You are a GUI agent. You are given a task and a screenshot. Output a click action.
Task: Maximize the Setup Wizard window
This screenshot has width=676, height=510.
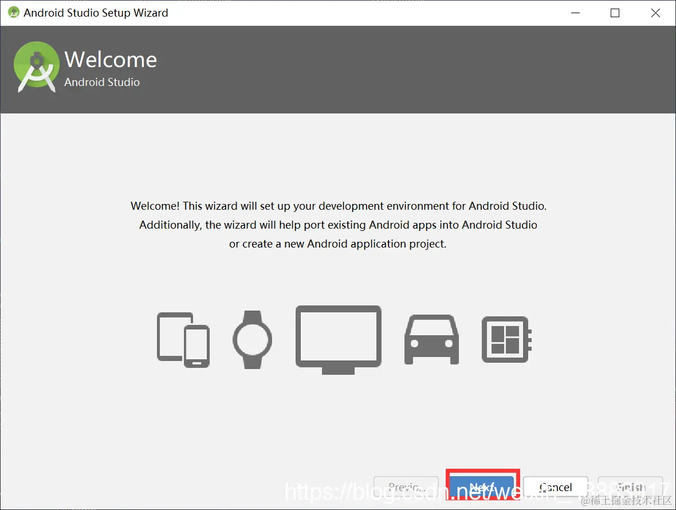coord(615,13)
